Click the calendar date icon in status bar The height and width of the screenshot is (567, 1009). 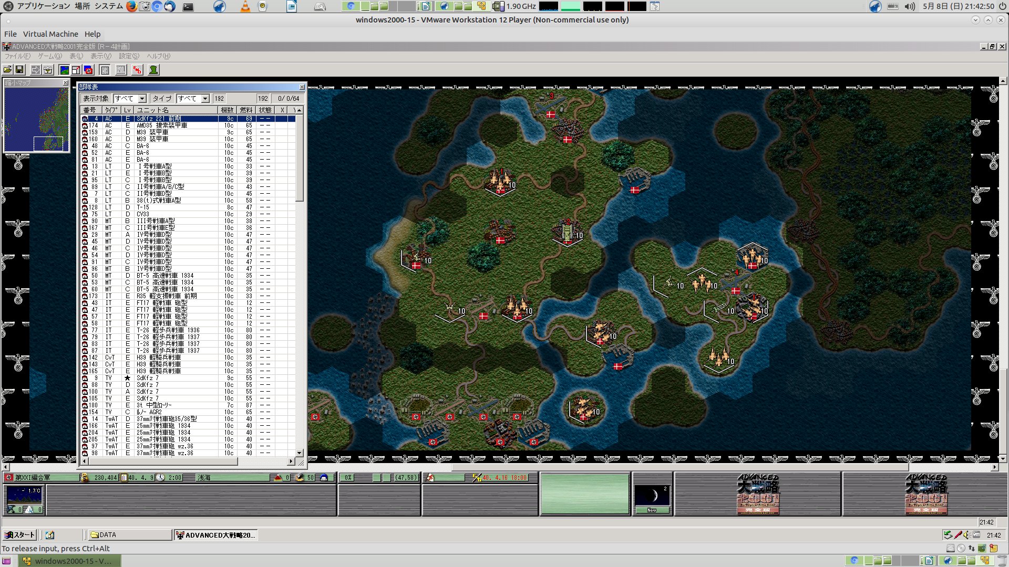[x=124, y=477]
